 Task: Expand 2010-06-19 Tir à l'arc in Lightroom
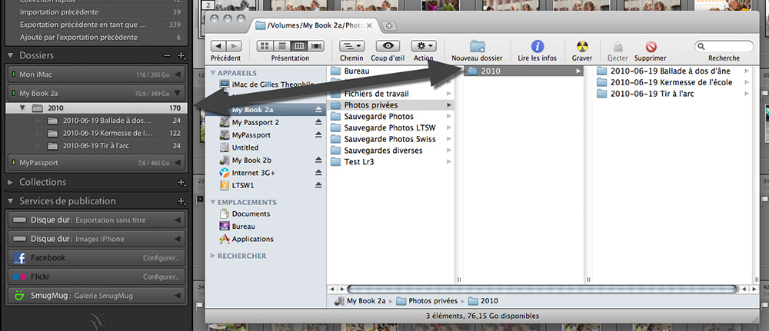pyautogui.click(x=38, y=146)
